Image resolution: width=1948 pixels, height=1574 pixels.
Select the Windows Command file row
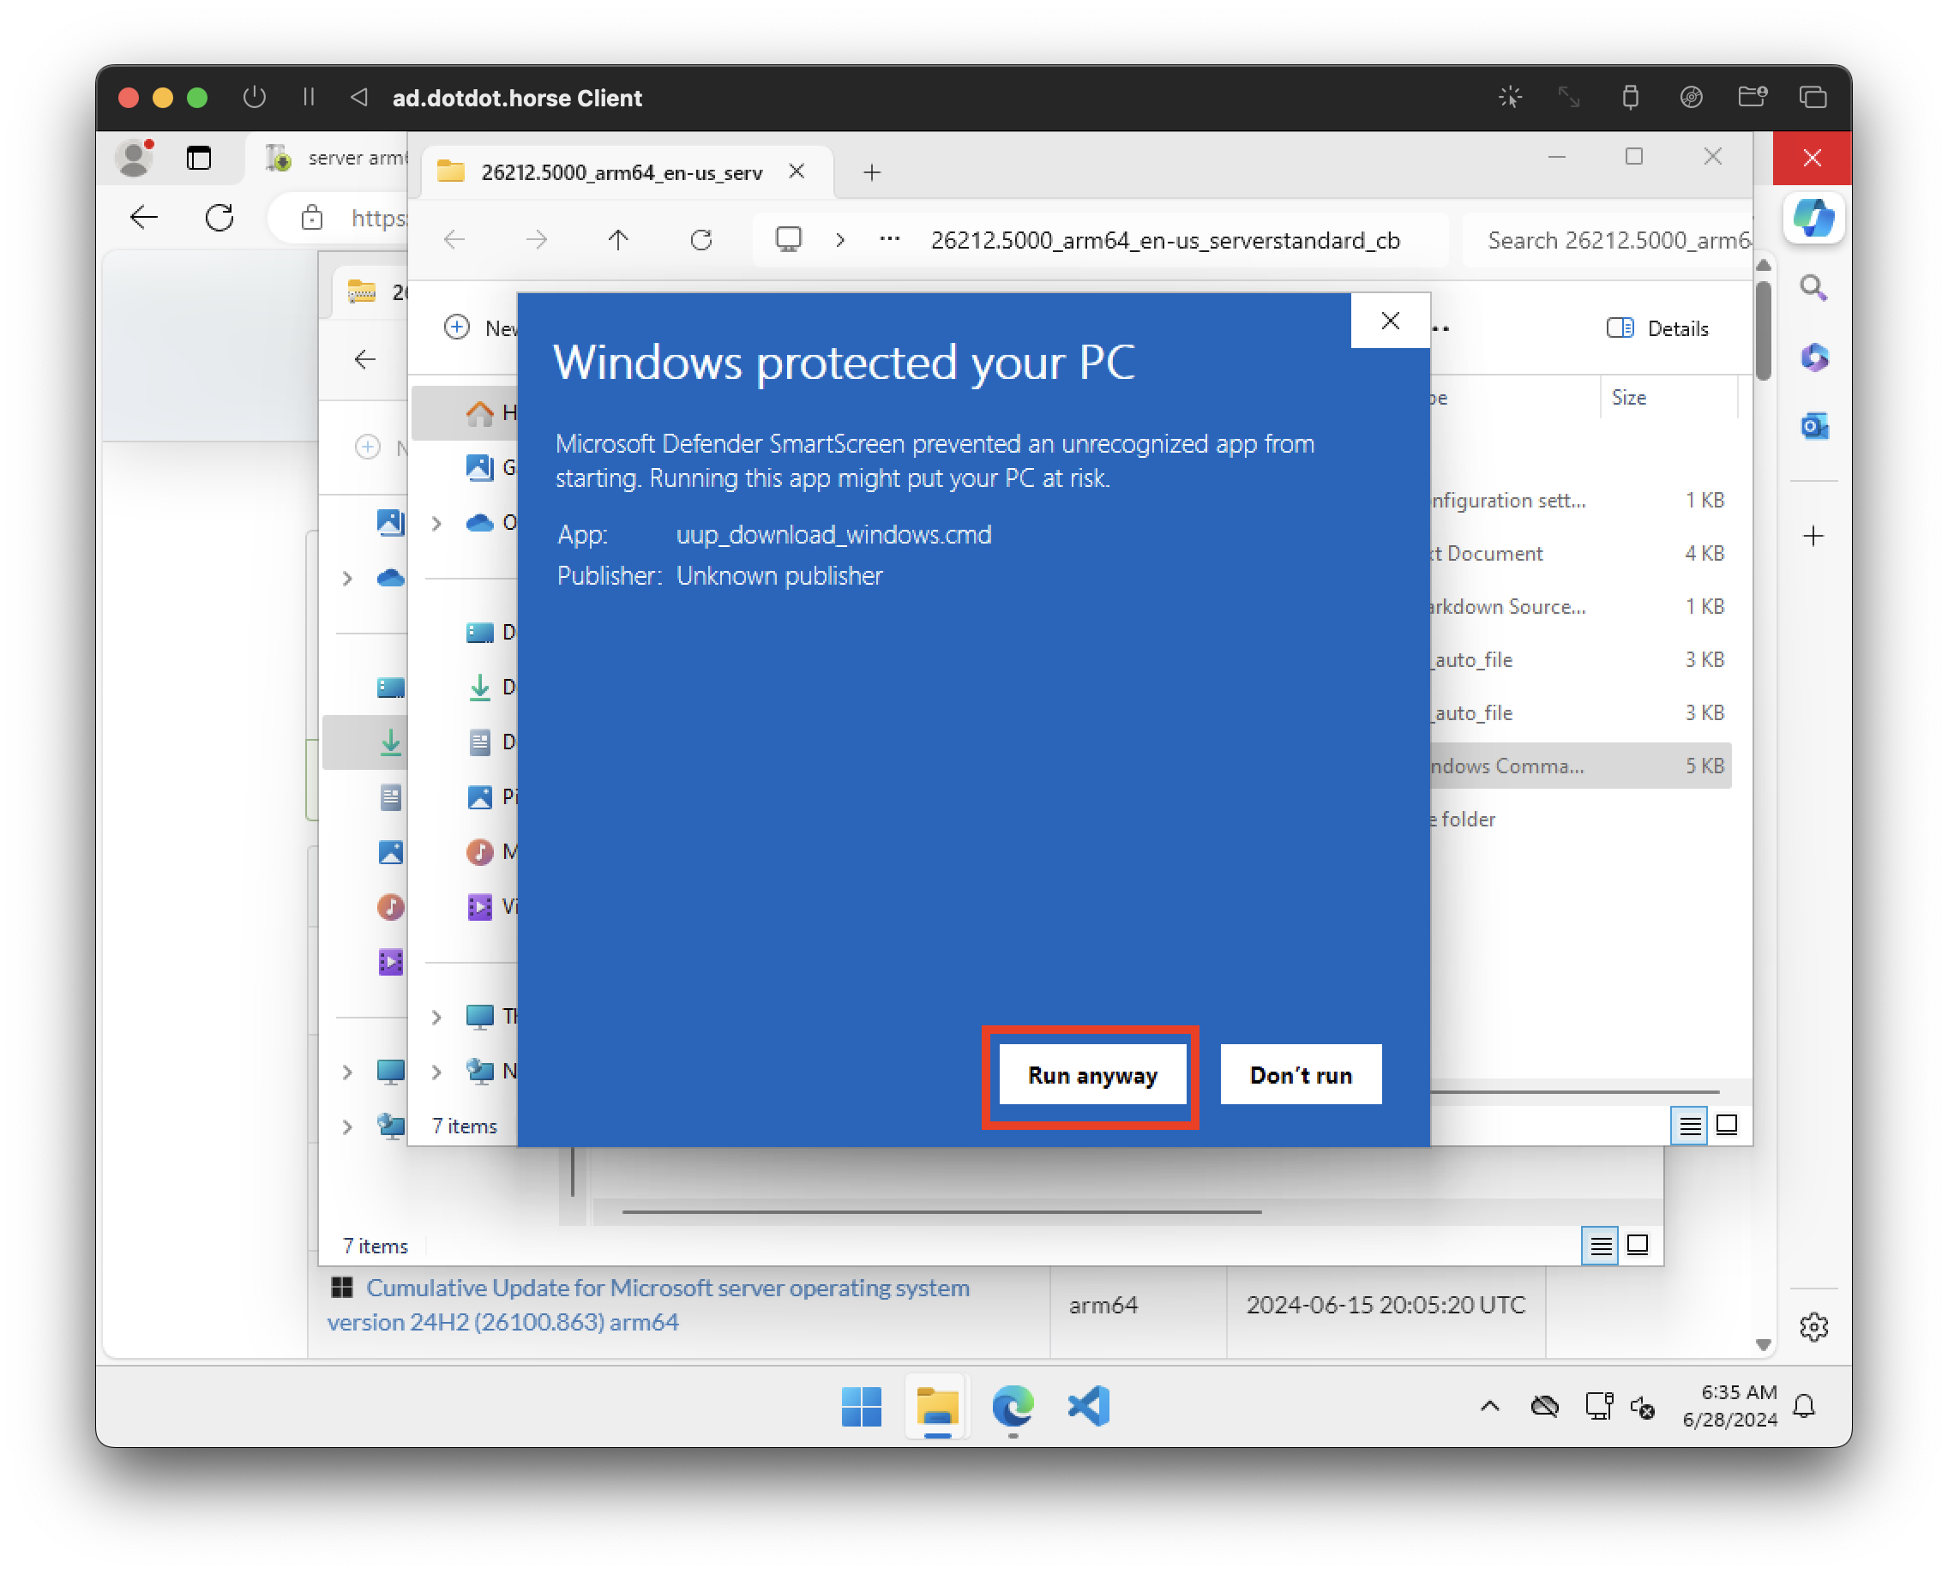pyautogui.click(x=1580, y=766)
